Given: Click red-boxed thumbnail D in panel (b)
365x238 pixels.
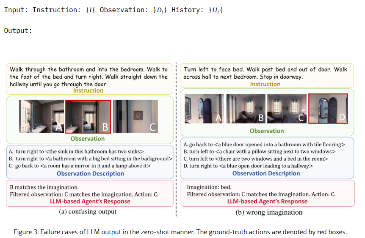Looking at the screenshot, I should tap(328, 109).
